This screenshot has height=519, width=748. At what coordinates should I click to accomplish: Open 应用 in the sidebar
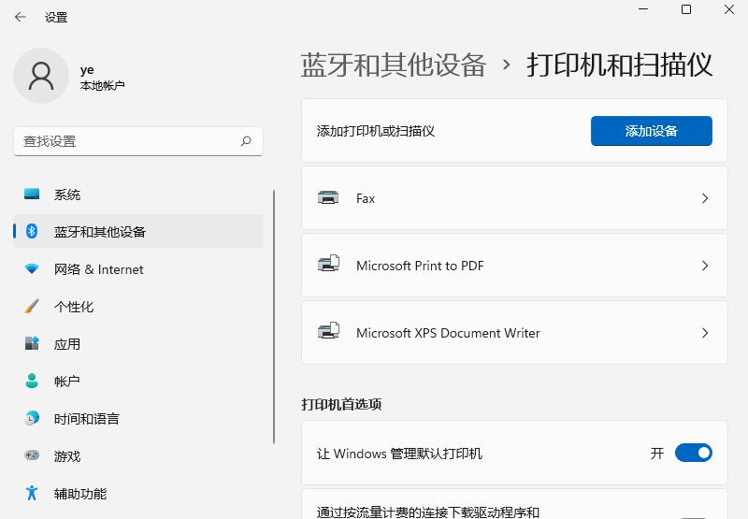click(x=67, y=344)
